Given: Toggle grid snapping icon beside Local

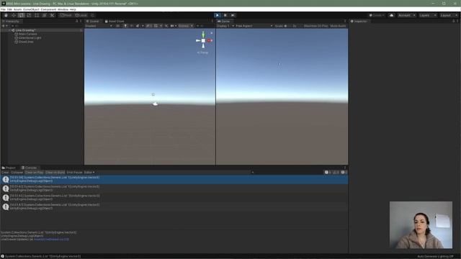Looking at the screenshot, I should (x=92, y=15).
